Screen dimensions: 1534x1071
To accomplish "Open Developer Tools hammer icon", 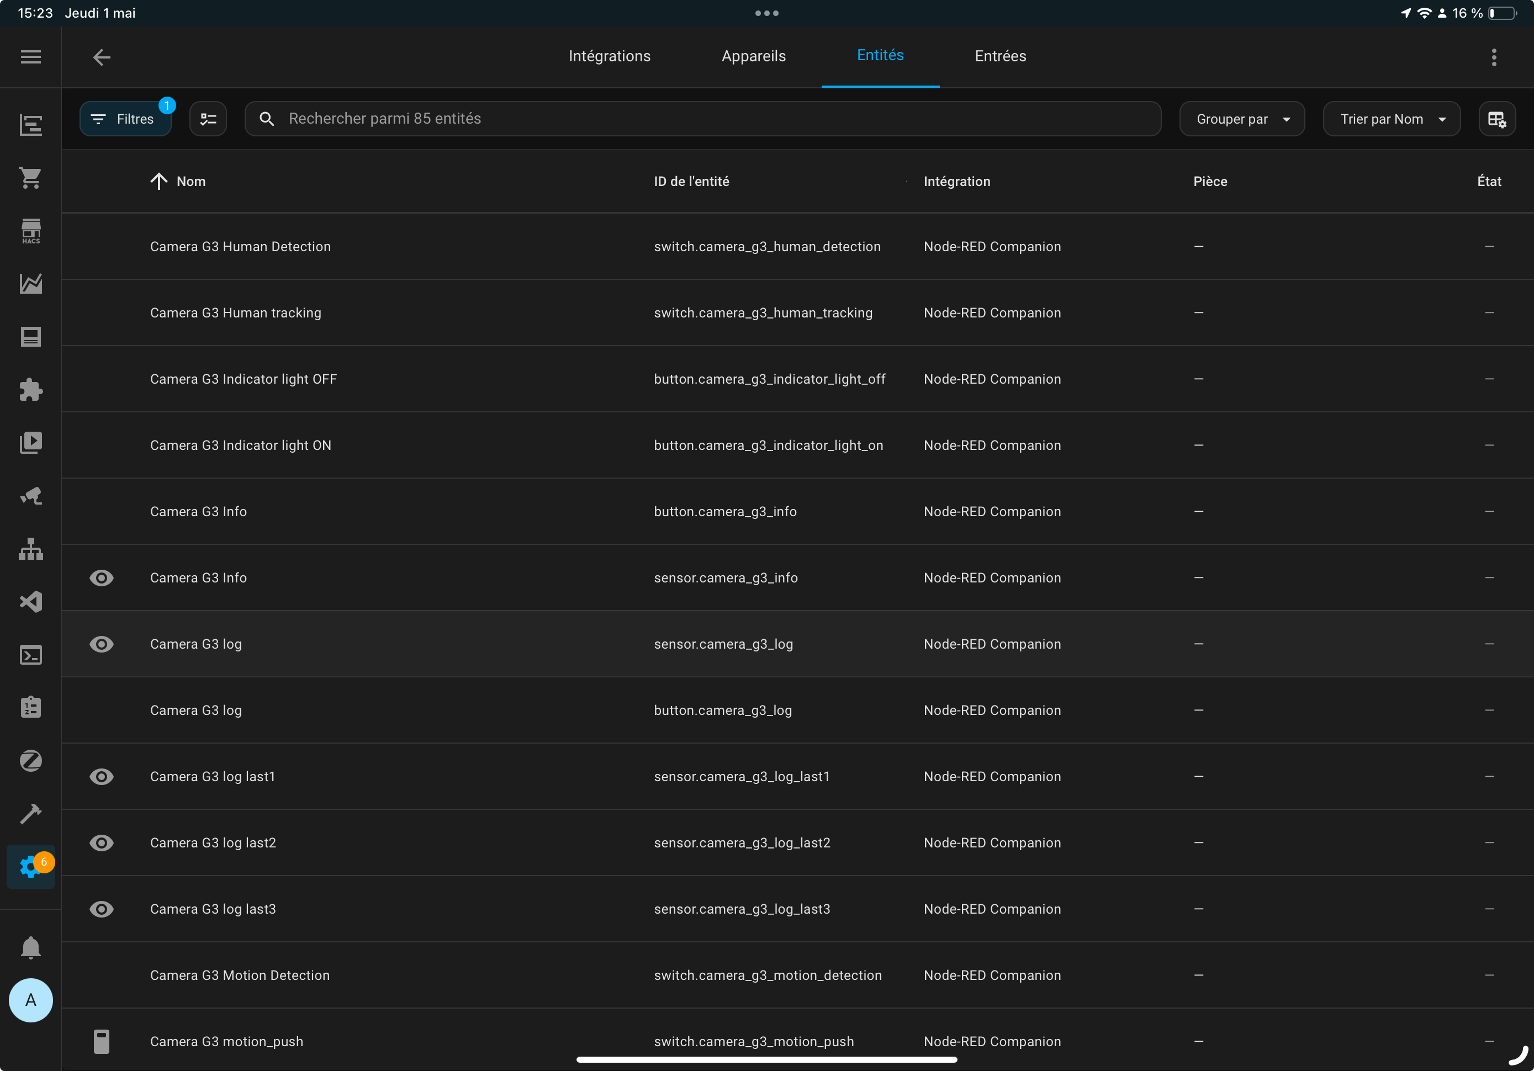I will click(31, 814).
